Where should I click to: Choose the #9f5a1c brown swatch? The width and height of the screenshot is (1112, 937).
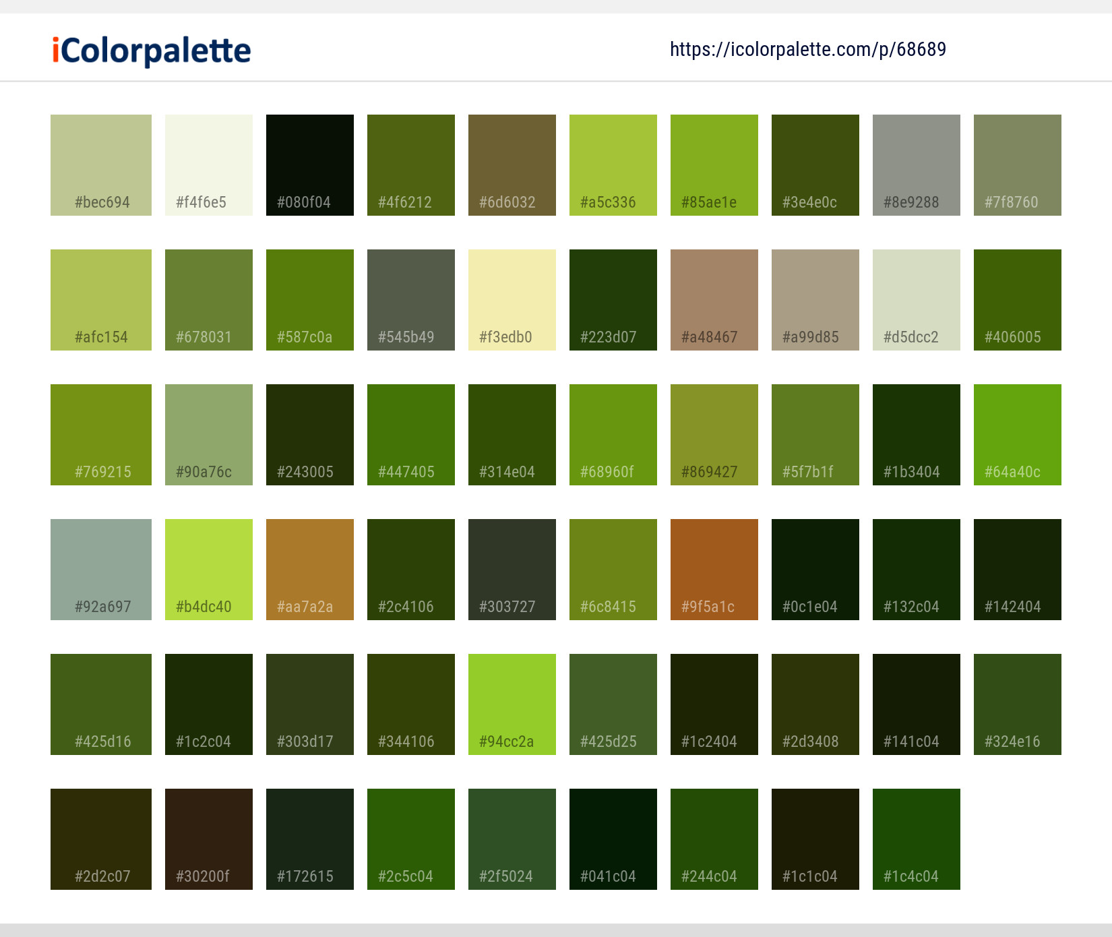pos(714,570)
